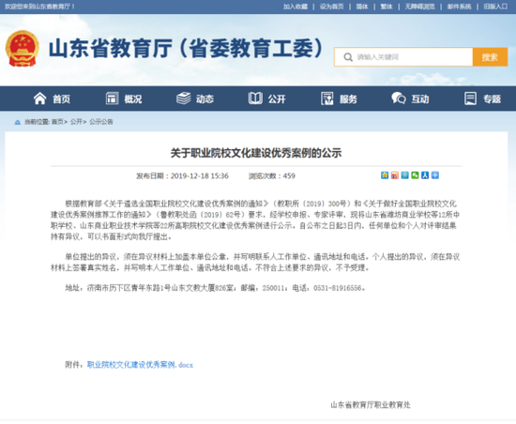The image size is (516, 424).
Task: Open the 动态 navigation item
Action: pos(195,98)
